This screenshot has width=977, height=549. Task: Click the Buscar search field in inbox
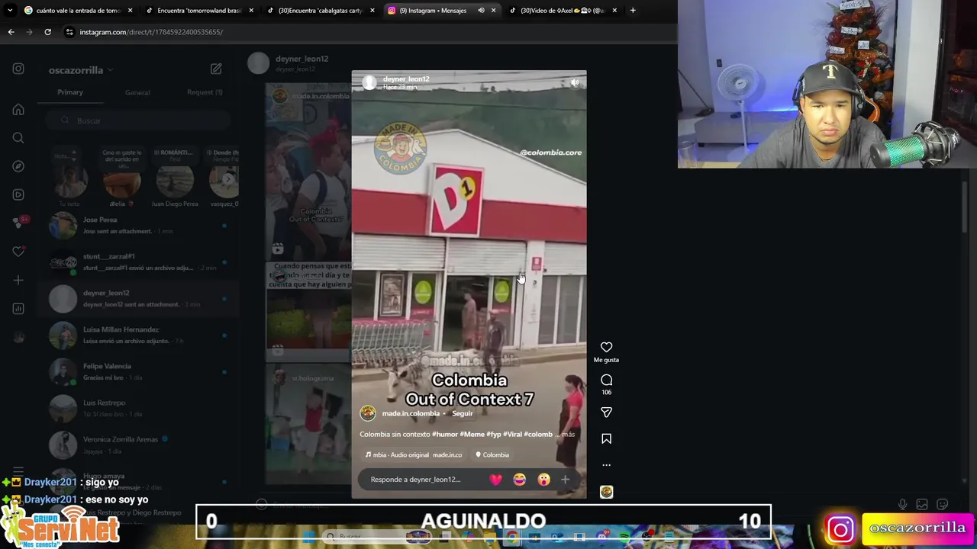pyautogui.click(x=137, y=120)
